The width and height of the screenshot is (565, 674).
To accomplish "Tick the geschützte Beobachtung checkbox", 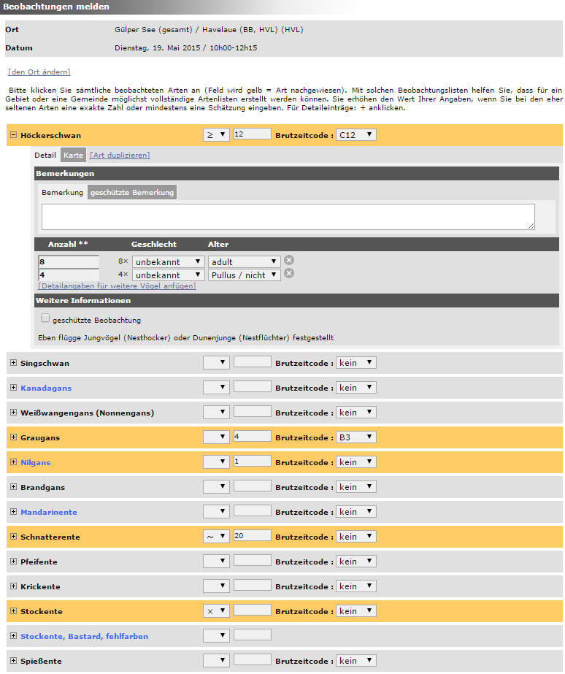I will (45, 318).
